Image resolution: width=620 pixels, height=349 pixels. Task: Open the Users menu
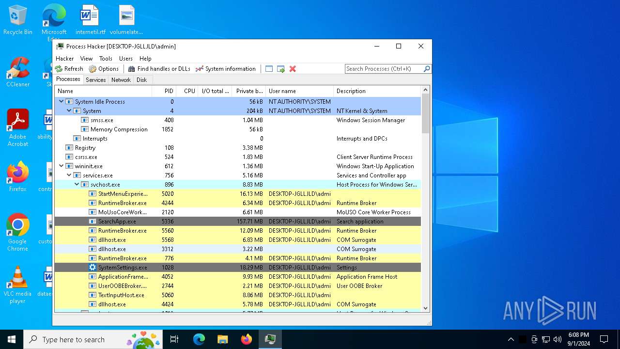pyautogui.click(x=126, y=58)
